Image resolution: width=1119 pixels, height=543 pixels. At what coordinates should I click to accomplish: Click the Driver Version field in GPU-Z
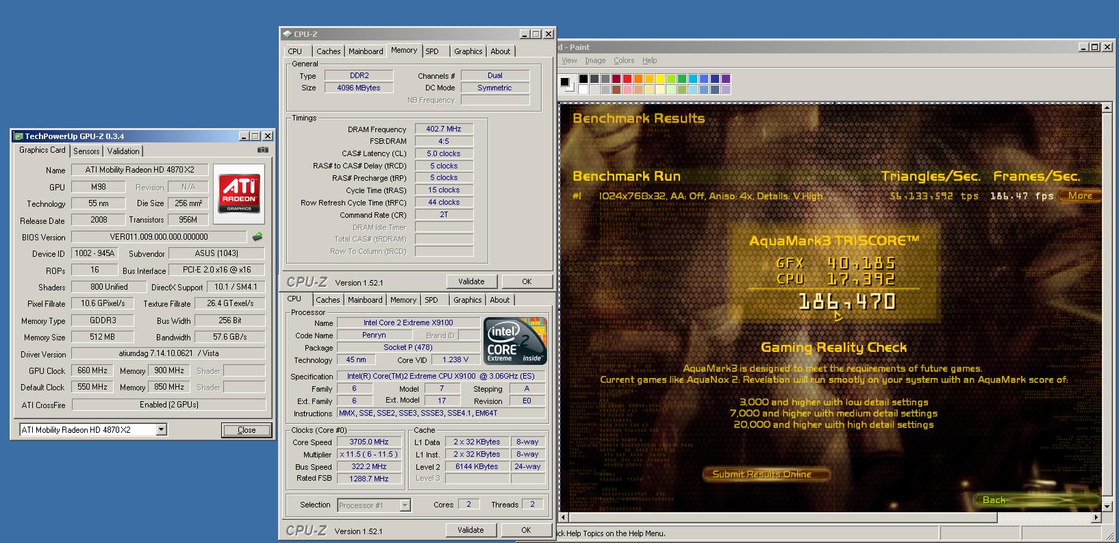pyautogui.click(x=168, y=353)
